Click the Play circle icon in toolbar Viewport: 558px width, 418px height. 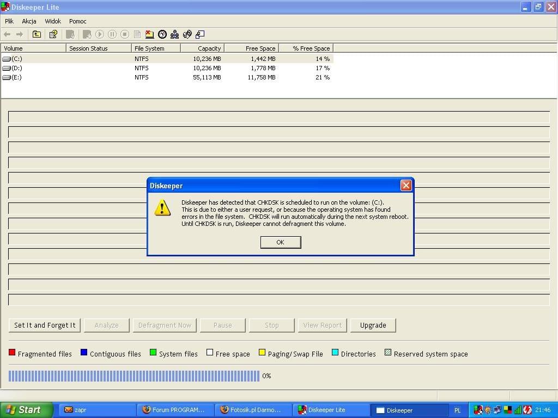point(100,34)
